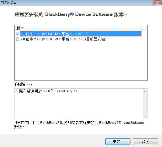Viewport: 162px width, 147px height.
Task: Click the 版本 column header
Action: (x=78, y=28)
